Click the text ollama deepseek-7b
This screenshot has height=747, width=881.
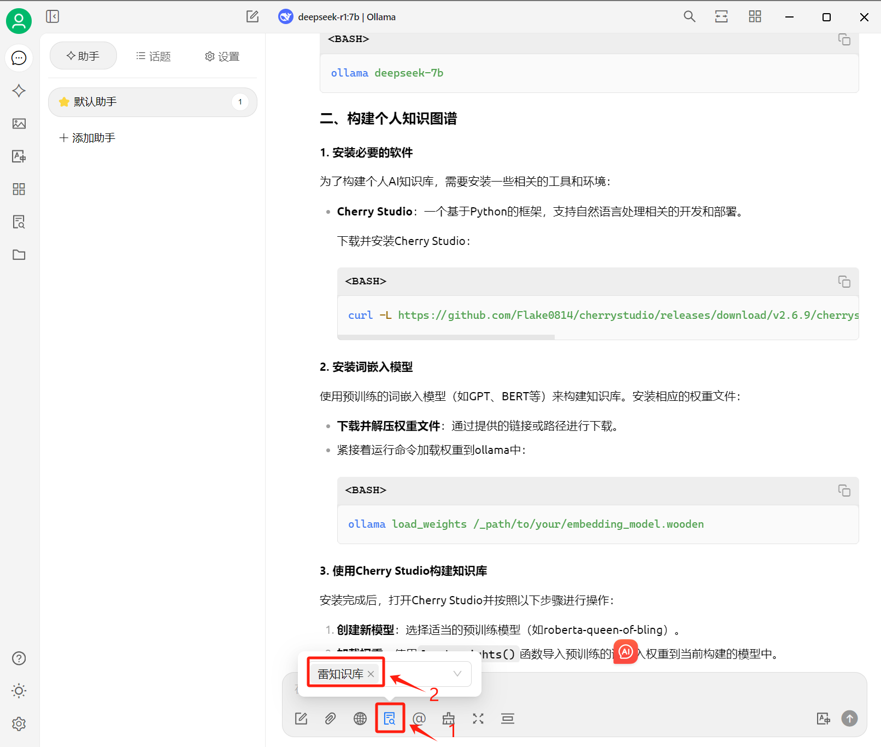tap(387, 73)
